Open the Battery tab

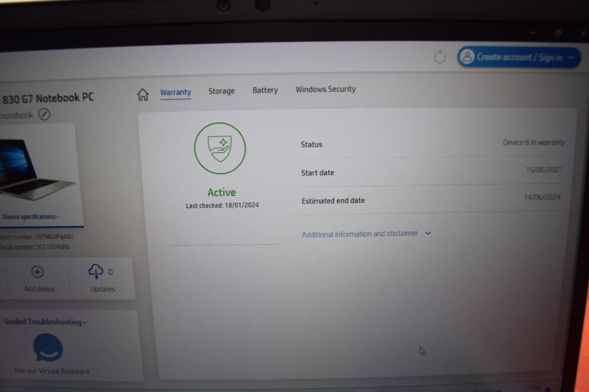265,90
